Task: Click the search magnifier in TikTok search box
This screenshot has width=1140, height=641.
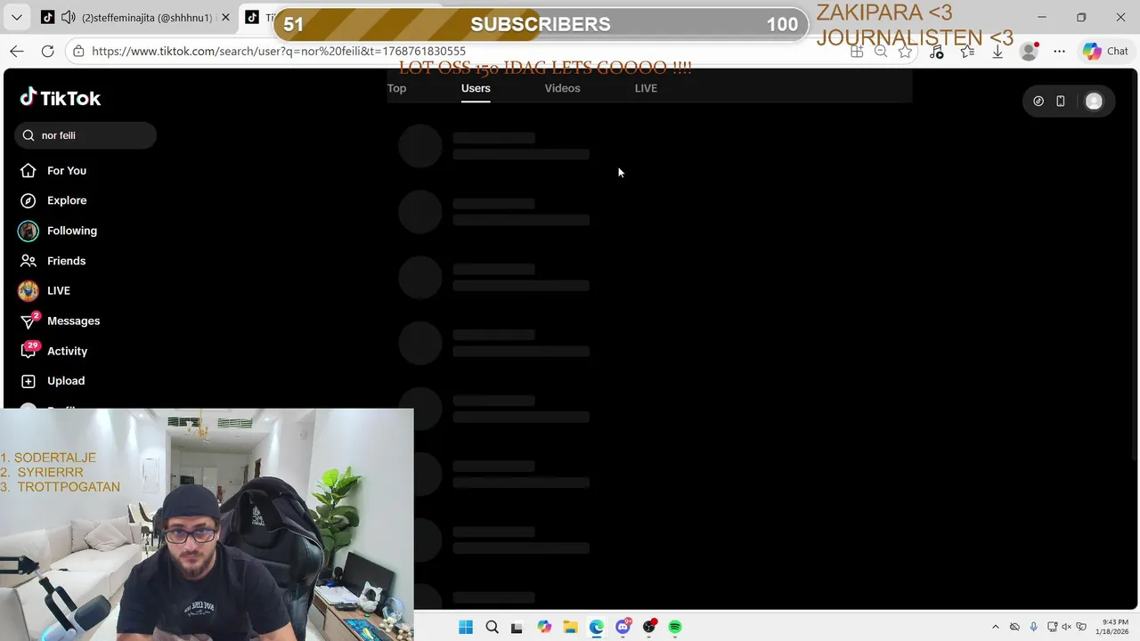Action: tap(28, 135)
